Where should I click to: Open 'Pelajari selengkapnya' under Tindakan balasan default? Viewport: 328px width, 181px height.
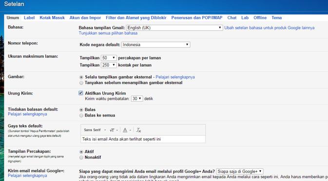(x=27, y=114)
